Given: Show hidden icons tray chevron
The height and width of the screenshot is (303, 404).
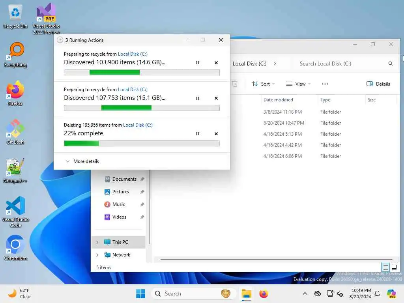Looking at the screenshot, I should (305, 294).
